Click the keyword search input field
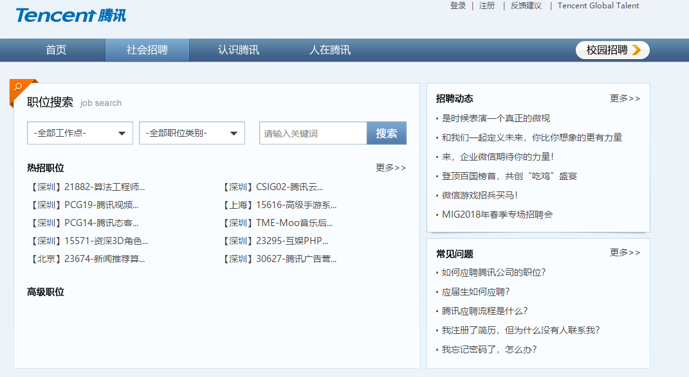 (x=313, y=133)
